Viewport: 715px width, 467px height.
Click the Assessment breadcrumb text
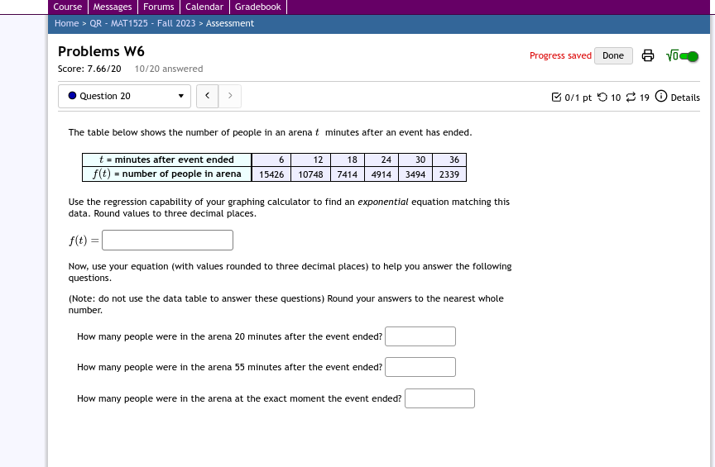[230, 23]
